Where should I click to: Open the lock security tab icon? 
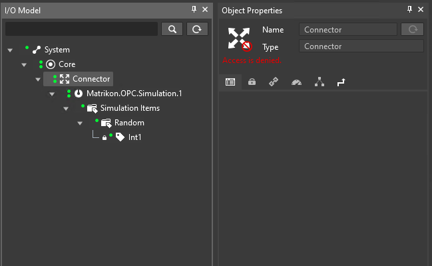click(x=252, y=82)
